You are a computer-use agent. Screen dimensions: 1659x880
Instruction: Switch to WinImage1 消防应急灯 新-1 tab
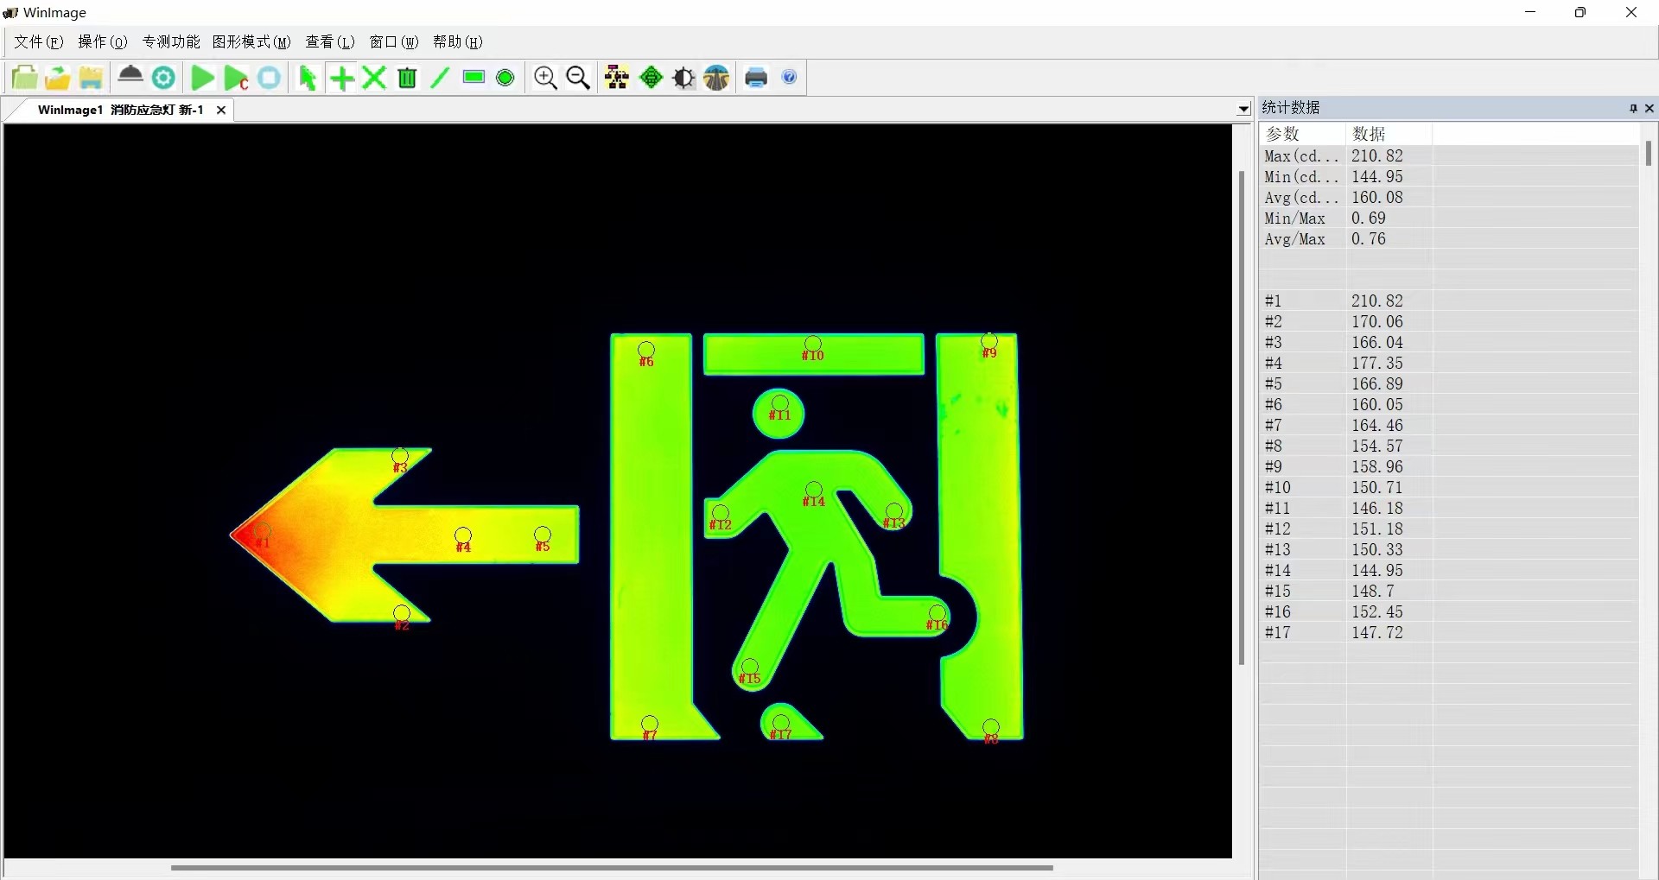click(120, 110)
